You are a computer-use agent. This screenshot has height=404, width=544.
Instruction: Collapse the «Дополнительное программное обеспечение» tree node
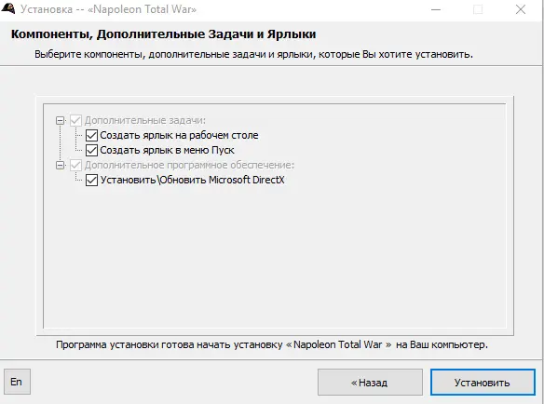tap(61, 165)
